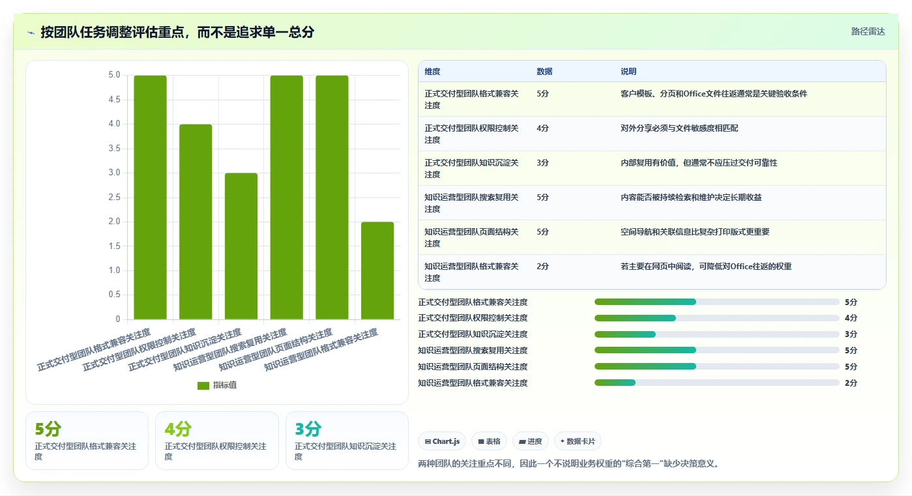
Task: Click the 2分 label beside the last progress bar
Action: click(x=851, y=383)
